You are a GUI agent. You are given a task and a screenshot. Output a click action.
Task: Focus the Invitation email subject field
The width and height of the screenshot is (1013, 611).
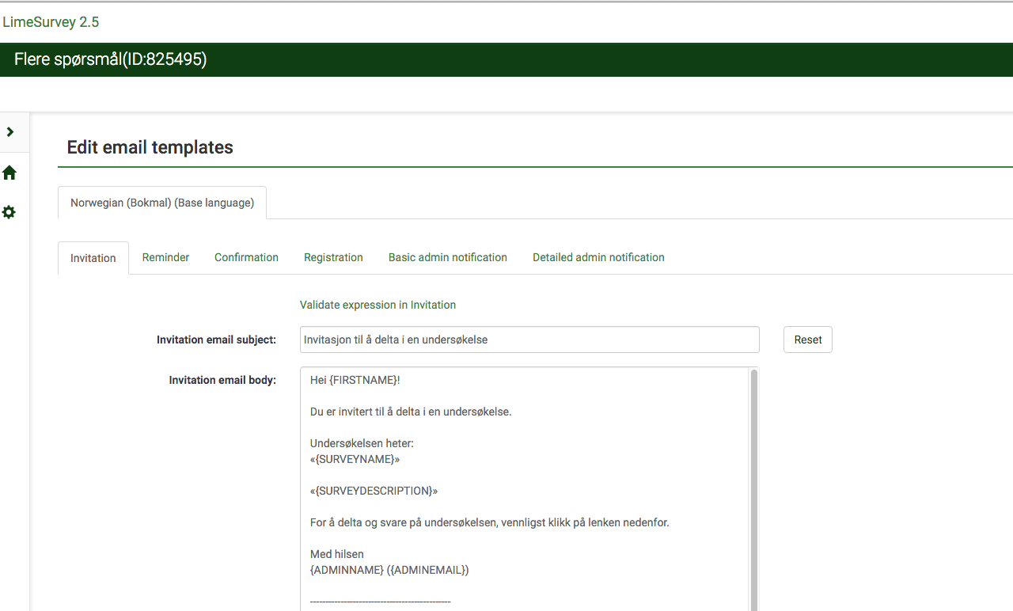pos(529,340)
